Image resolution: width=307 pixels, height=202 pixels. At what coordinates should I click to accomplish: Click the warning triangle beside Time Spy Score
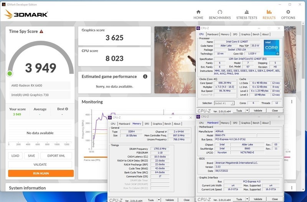point(41,31)
